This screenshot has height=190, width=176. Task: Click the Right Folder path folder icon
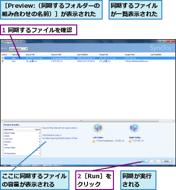[x=130, y=141]
